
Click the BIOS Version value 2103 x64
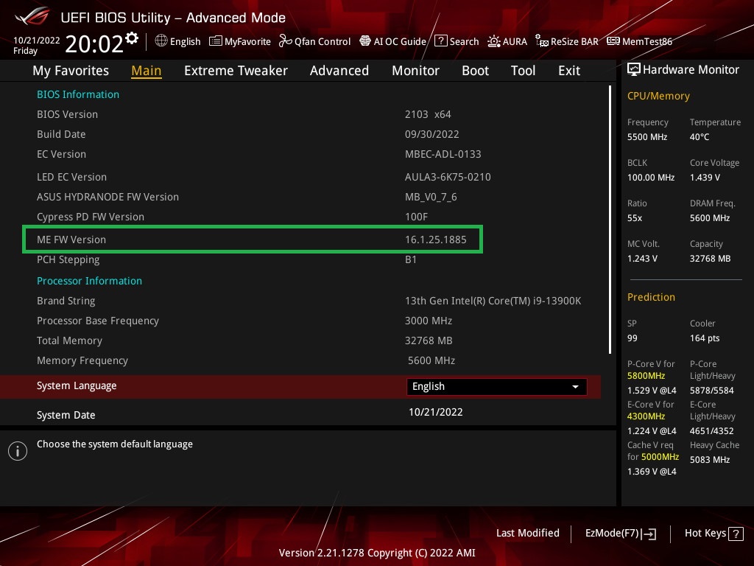pyautogui.click(x=428, y=114)
